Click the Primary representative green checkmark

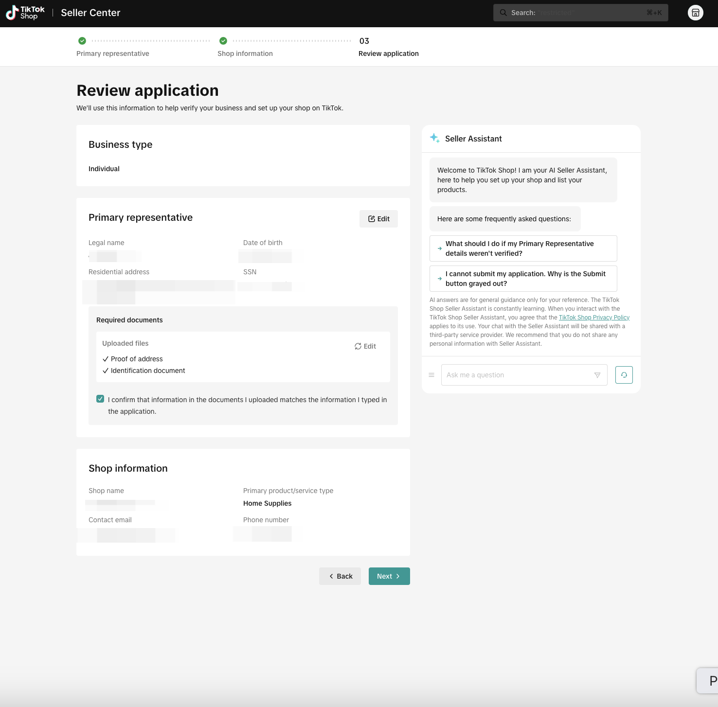pyautogui.click(x=82, y=41)
